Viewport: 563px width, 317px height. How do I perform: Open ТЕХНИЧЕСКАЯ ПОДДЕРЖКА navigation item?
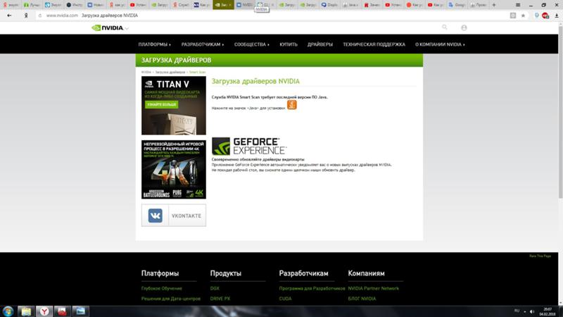(374, 44)
